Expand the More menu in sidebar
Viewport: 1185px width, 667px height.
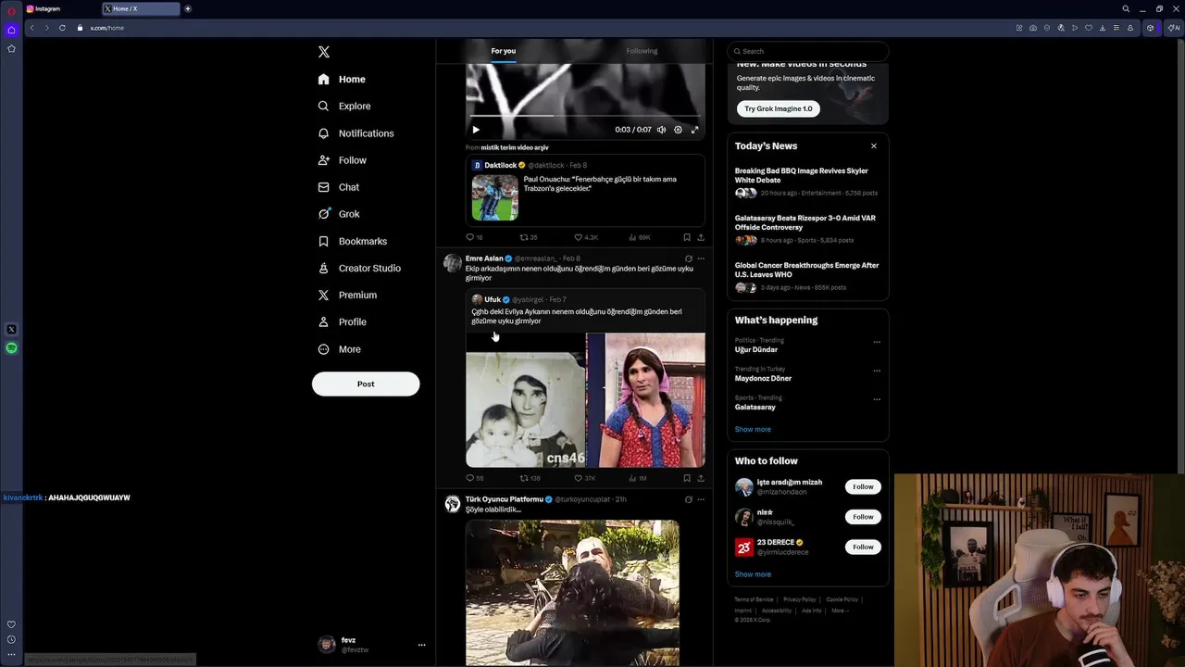[339, 349]
